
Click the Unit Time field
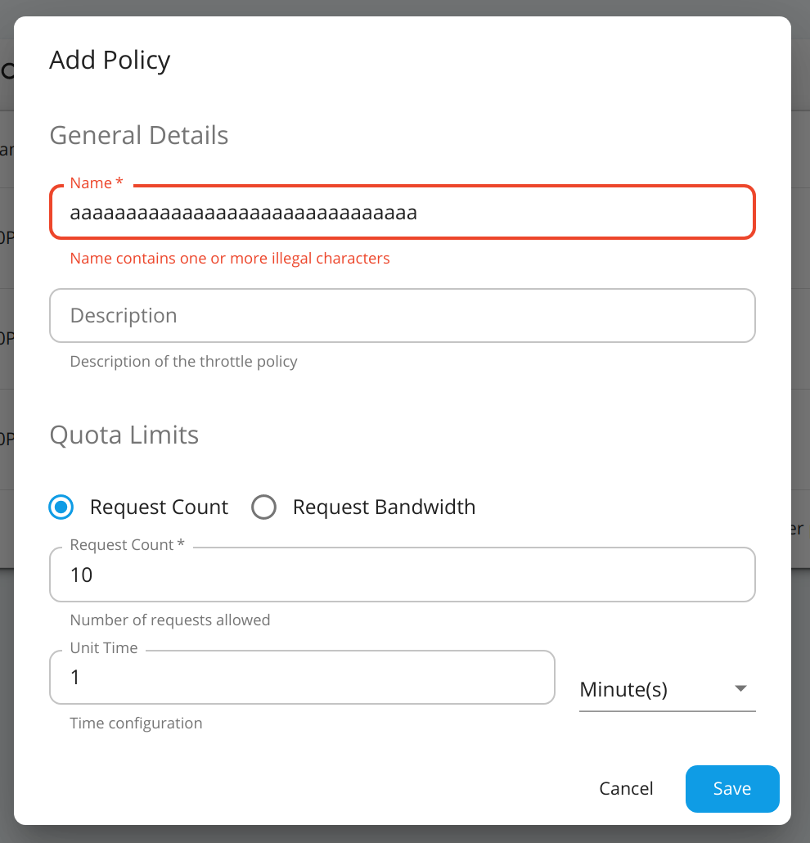click(302, 677)
